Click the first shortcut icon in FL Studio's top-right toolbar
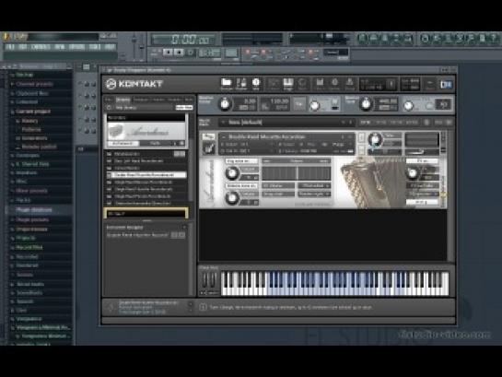The image size is (502, 377). 362,39
